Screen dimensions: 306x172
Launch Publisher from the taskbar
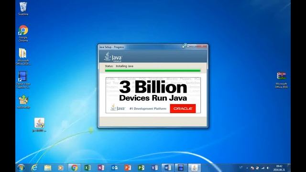(x=141, y=168)
